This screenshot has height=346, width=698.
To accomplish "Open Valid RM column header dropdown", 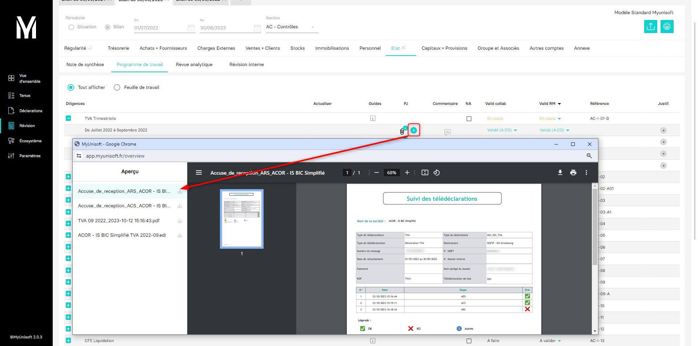I will 559,104.
